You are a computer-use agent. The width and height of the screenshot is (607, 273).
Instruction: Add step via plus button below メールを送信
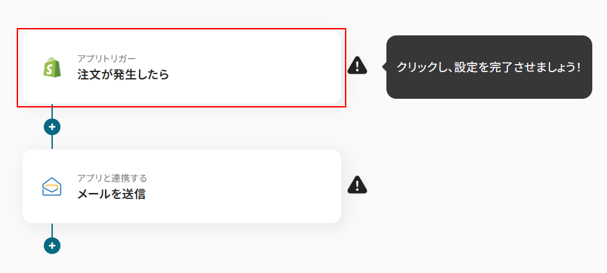point(52,246)
